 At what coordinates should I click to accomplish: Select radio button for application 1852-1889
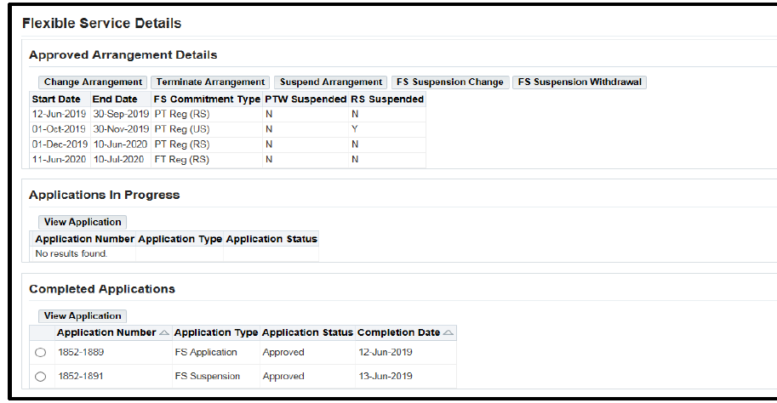pyautogui.click(x=41, y=353)
